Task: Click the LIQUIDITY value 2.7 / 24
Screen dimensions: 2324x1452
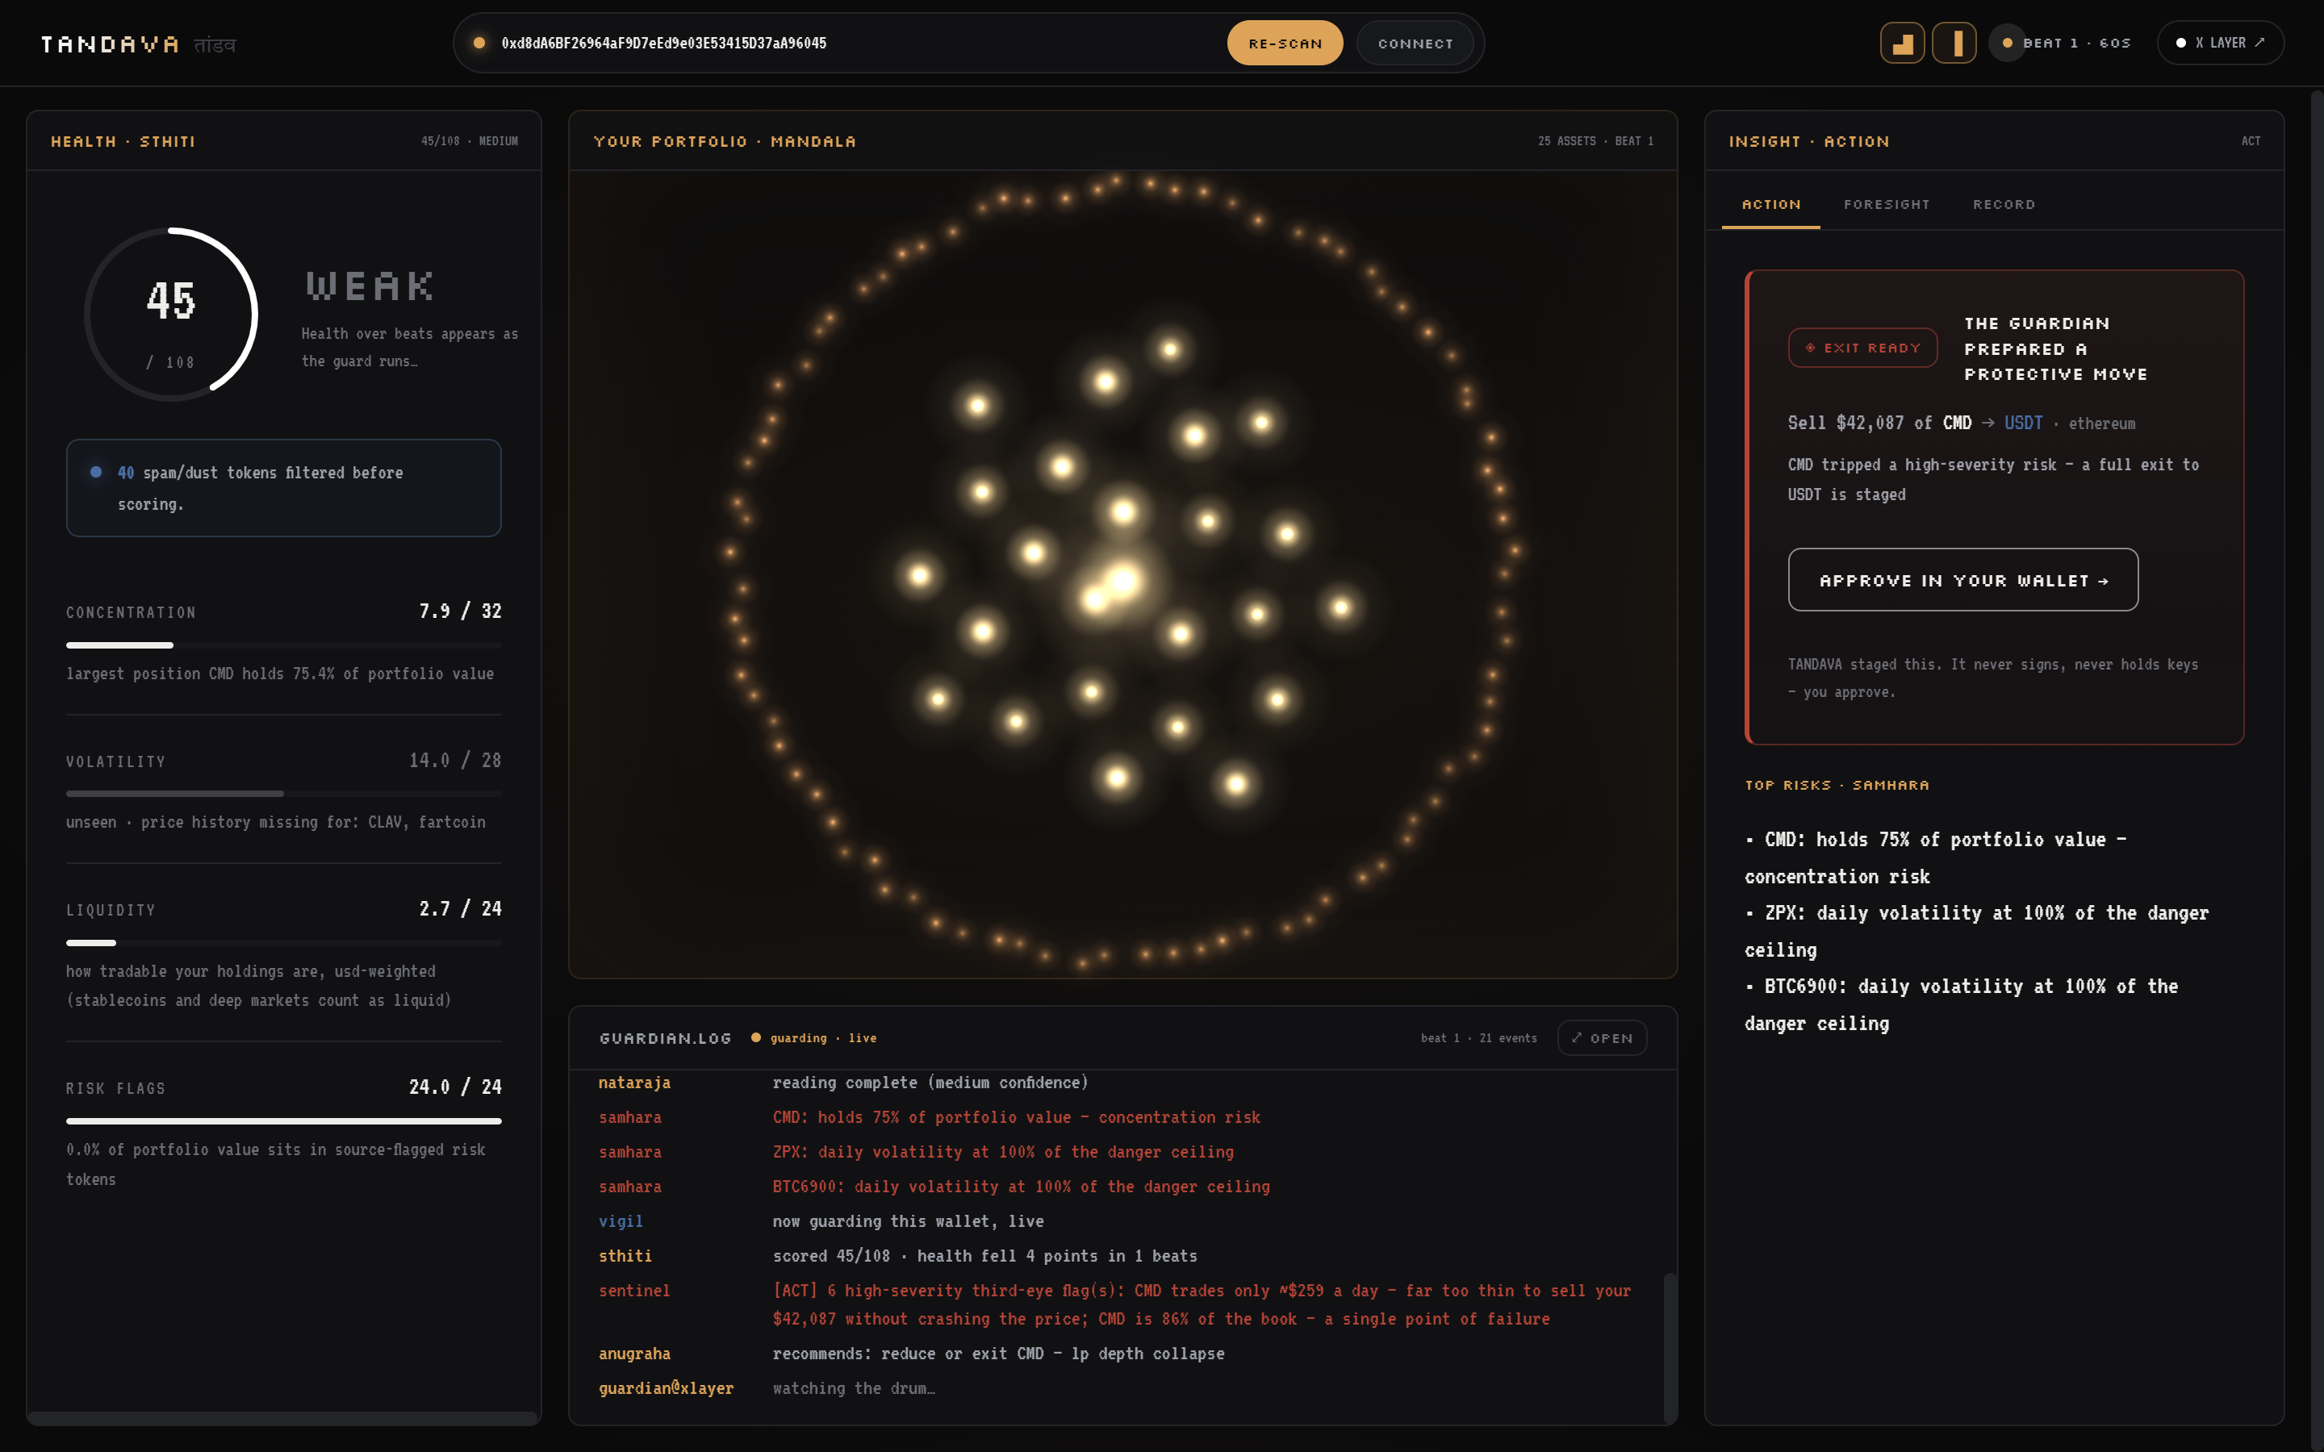Action: coord(460,909)
